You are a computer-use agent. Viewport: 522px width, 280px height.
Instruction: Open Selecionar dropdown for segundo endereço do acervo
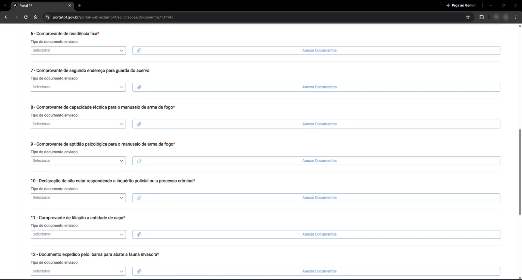point(78,87)
